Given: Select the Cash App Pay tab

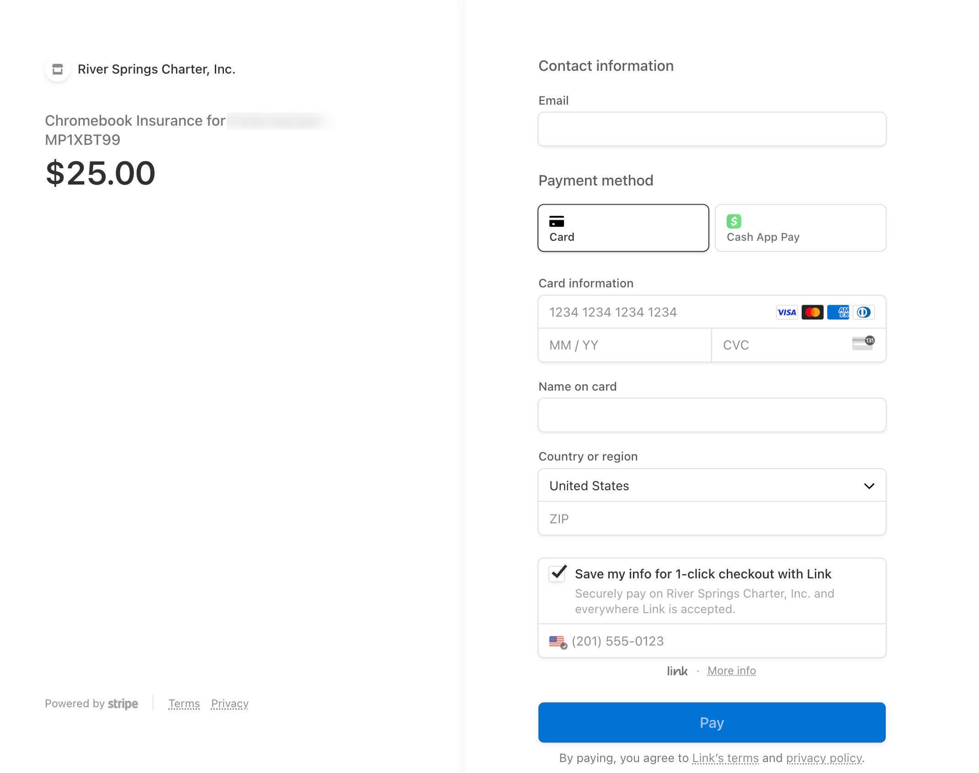Looking at the screenshot, I should 800,228.
